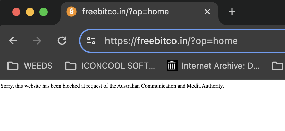Click the blank white page area
The height and width of the screenshot is (131, 285).
coord(142,111)
